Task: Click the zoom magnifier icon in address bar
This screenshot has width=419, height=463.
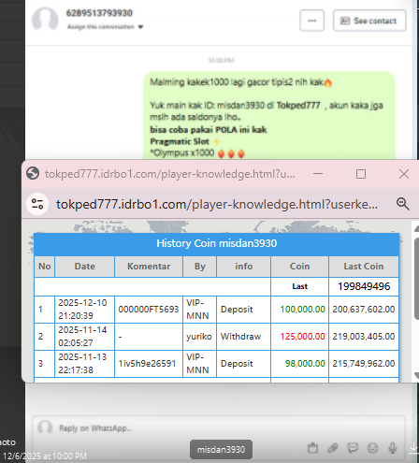Action: [x=402, y=204]
